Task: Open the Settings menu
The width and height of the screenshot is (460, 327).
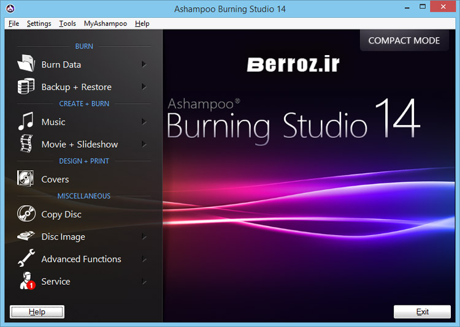Action: (x=39, y=23)
